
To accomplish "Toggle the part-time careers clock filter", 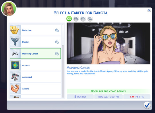I will [83, 19].
